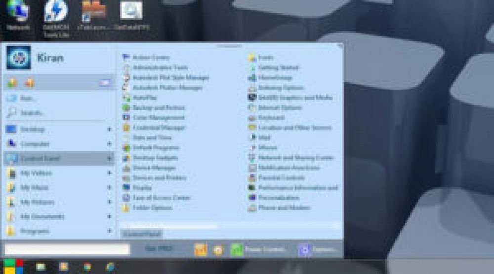Viewport: 494px width, 274px height.
Task: Click Performance Information and entry
Action: [x=293, y=188]
